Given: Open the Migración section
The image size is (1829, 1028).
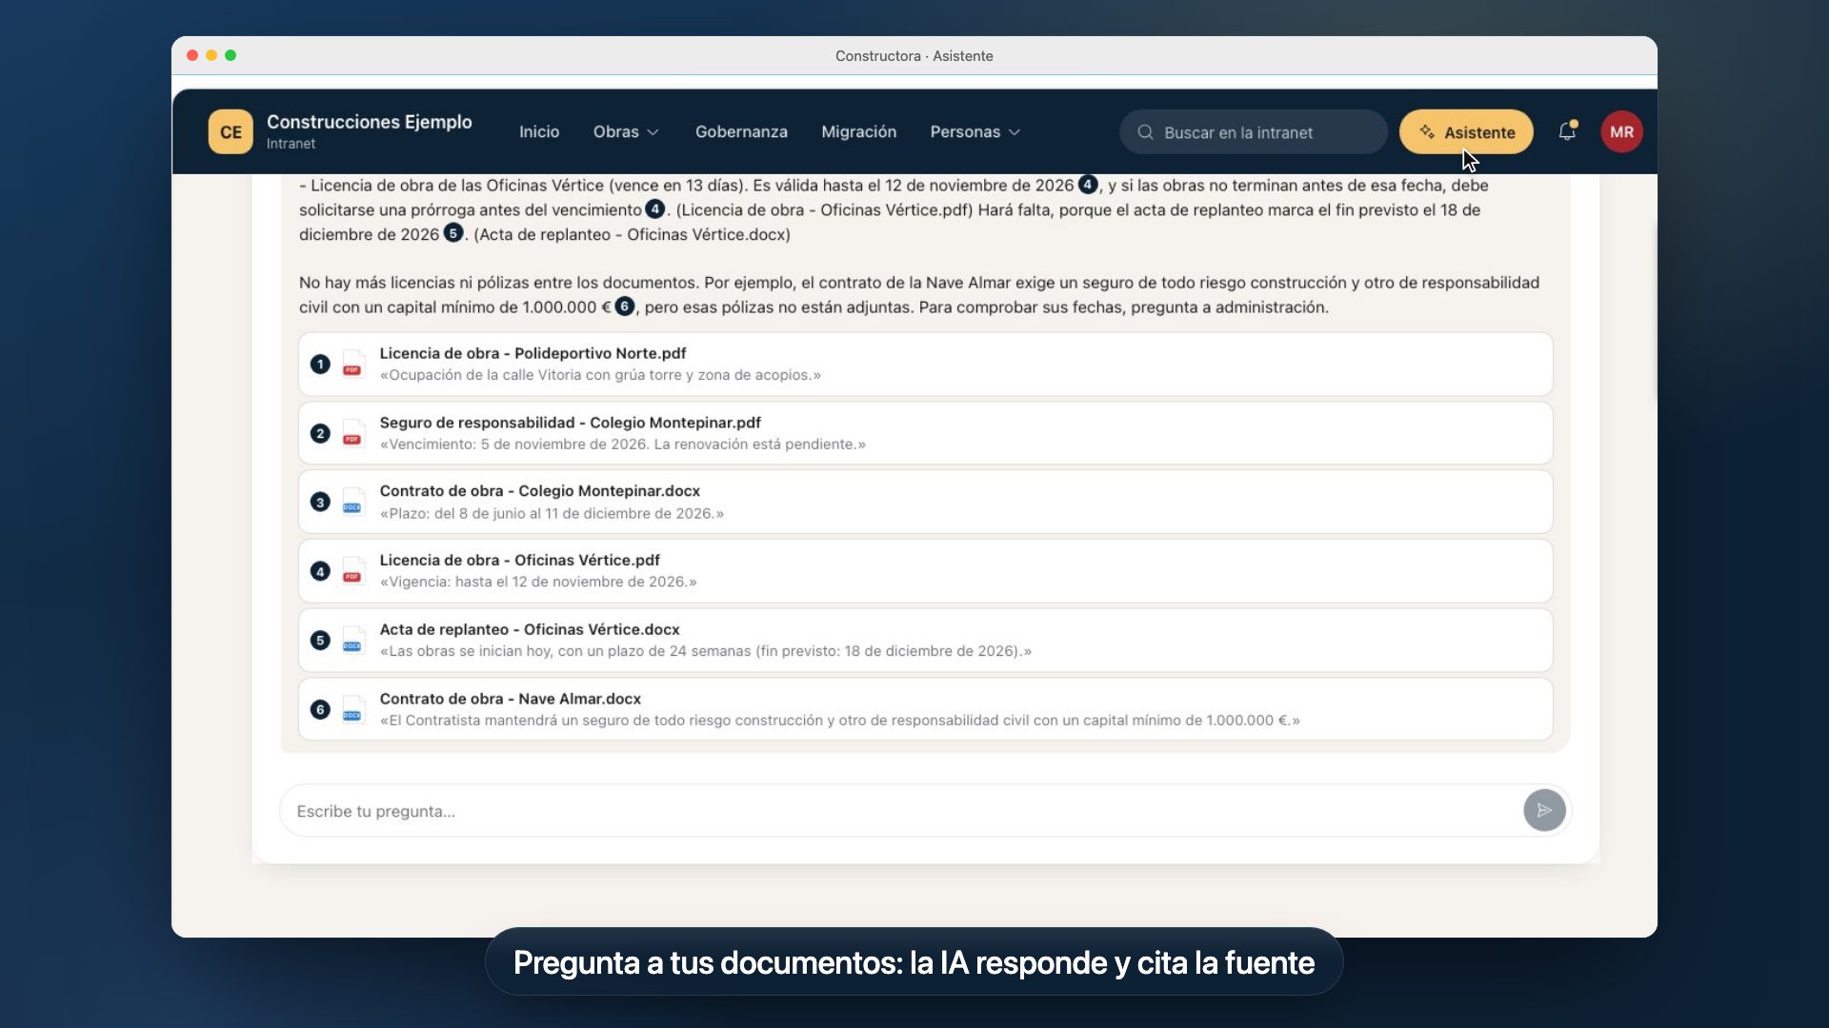Looking at the screenshot, I should pyautogui.click(x=859, y=131).
